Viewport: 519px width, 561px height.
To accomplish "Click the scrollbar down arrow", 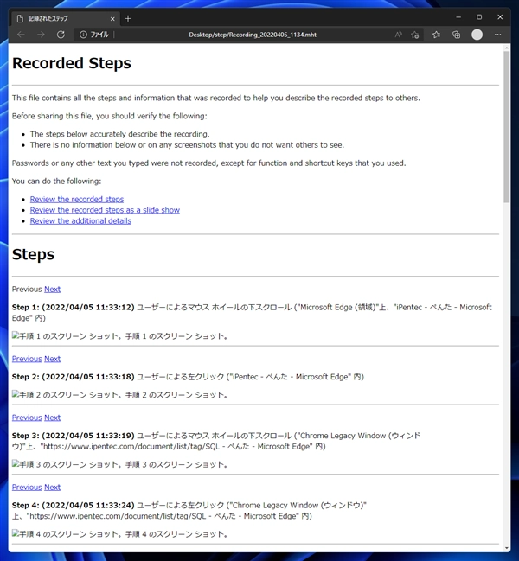I will pos(507,548).
